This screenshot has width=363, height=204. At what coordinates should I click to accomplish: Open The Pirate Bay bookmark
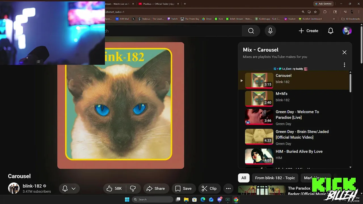(x=190, y=19)
